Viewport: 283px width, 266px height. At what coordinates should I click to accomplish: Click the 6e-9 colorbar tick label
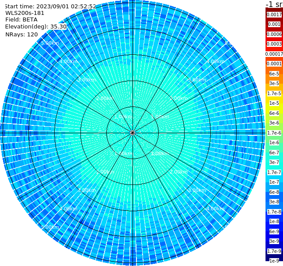click(274, 231)
